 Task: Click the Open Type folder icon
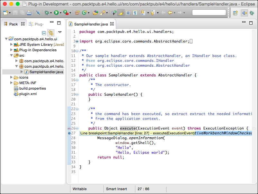coord(95,13)
